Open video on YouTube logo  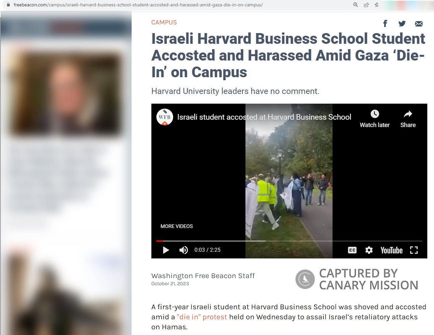pos(391,250)
